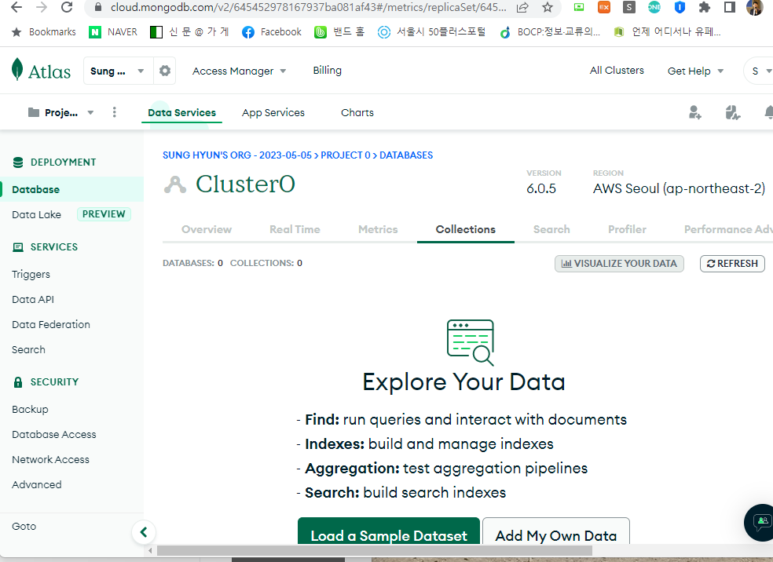Click the DATABASES breadcrumb
This screenshot has width=773, height=562.
click(406, 155)
